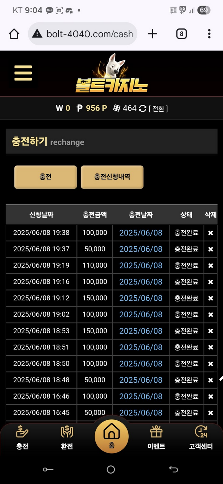
Task: Remove the 18:53 charge row with X
Action: coord(211,331)
